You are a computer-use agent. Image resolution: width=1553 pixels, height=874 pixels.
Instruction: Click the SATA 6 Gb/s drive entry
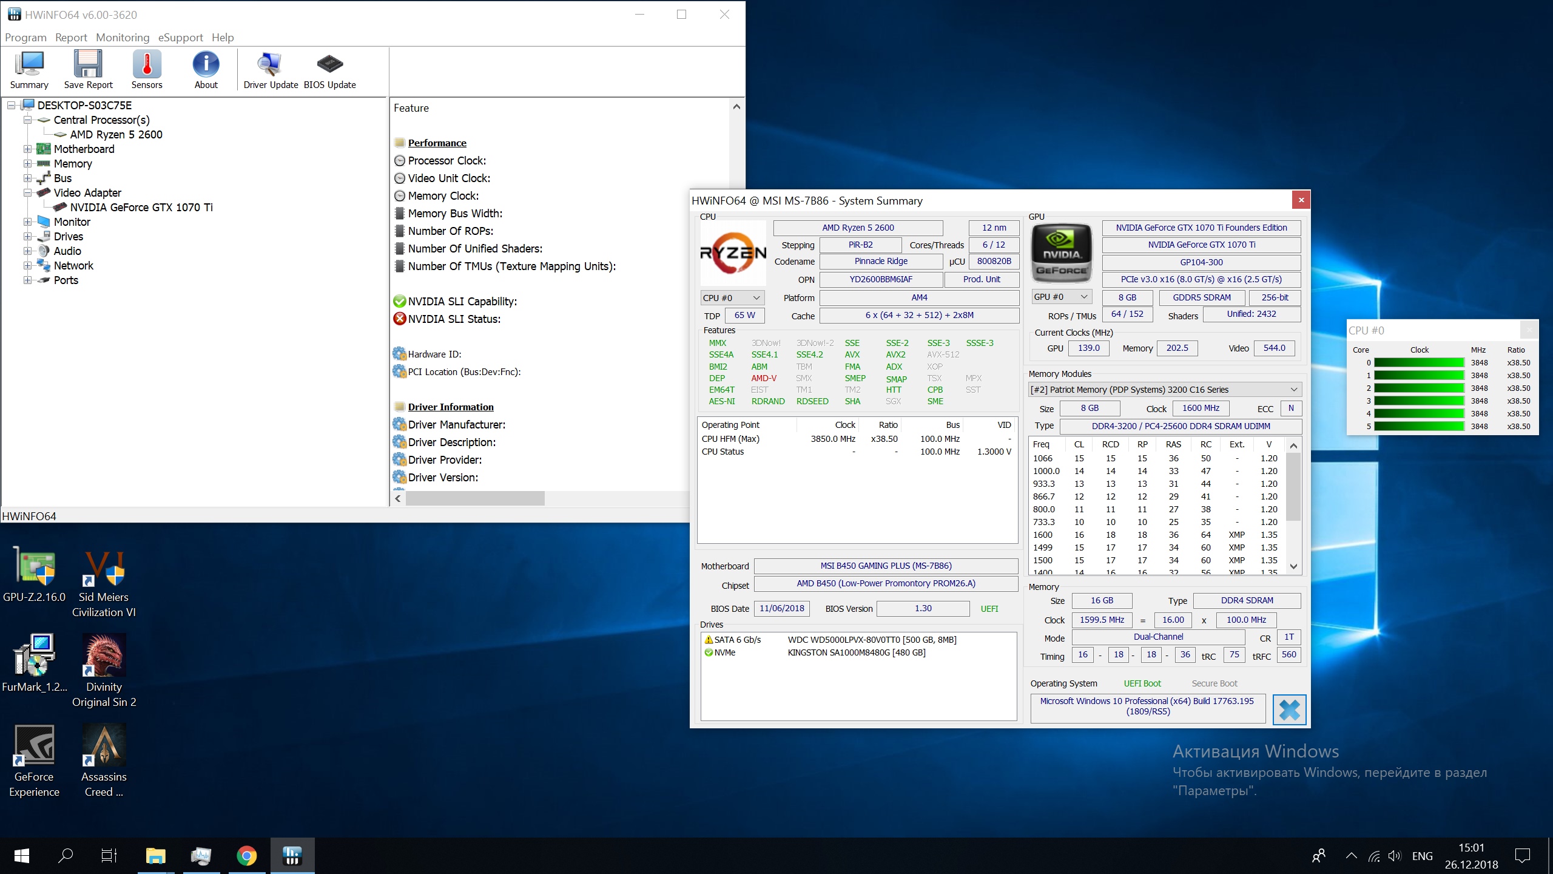coord(830,640)
